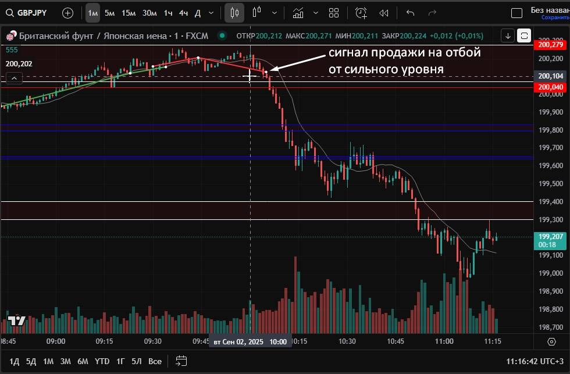Expand the timeframe dropdown chevron after Д
This screenshot has width=570, height=374.
211,13
